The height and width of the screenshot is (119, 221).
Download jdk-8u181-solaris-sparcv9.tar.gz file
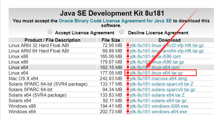(x=163, y=90)
